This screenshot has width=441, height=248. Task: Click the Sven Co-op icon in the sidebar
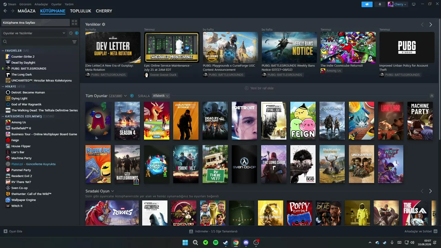tap(8, 188)
